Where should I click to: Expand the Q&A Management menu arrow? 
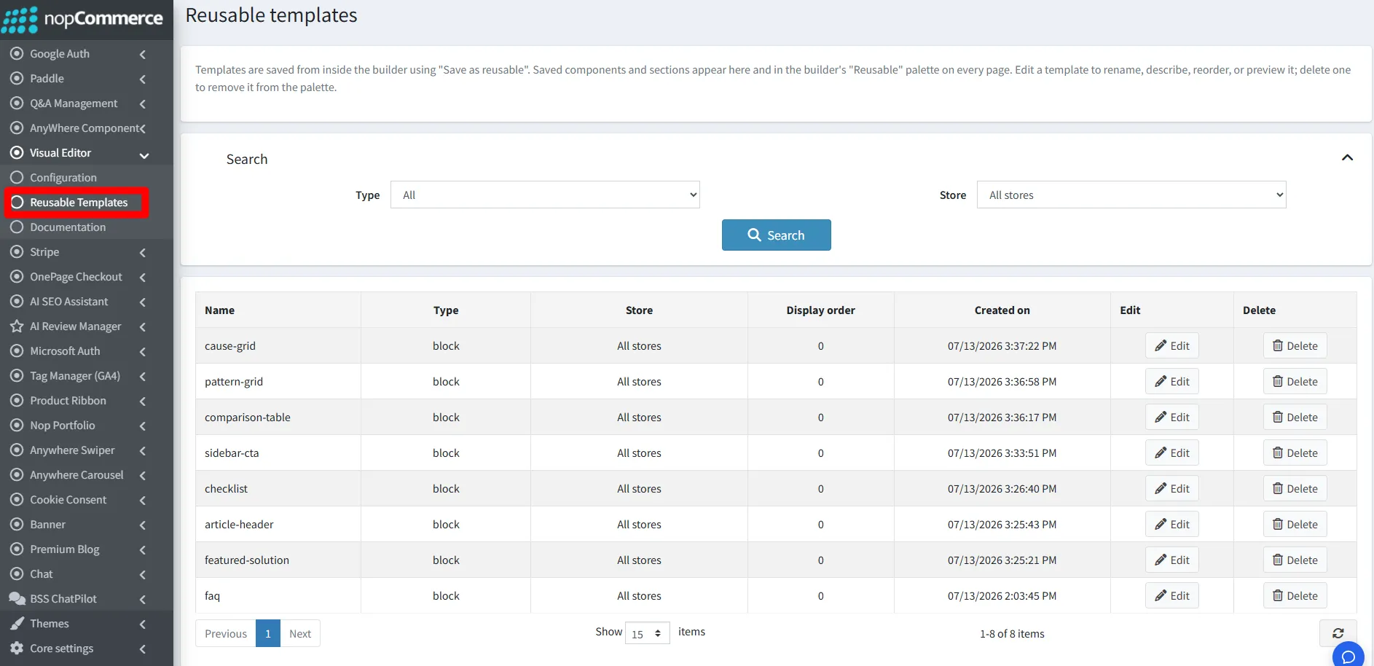click(x=143, y=104)
